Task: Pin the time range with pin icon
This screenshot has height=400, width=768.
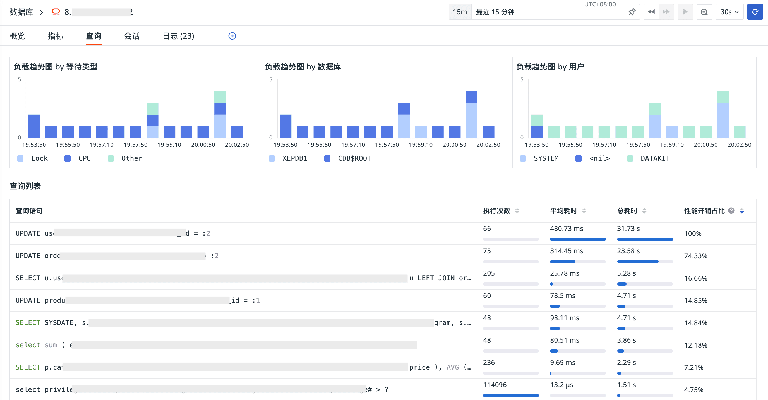Action: pos(632,12)
